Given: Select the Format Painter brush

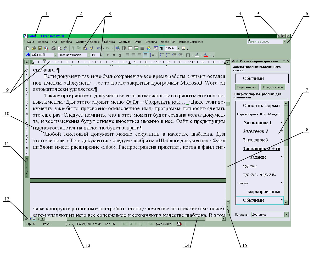Looking at the screenshot, I should pos(91,48).
